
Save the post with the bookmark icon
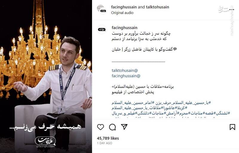tap(232, 127)
